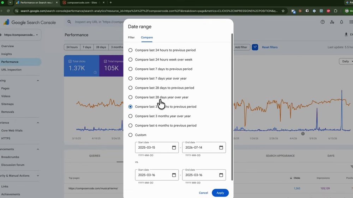Open the browser tab search dropdown

pos(10,2)
